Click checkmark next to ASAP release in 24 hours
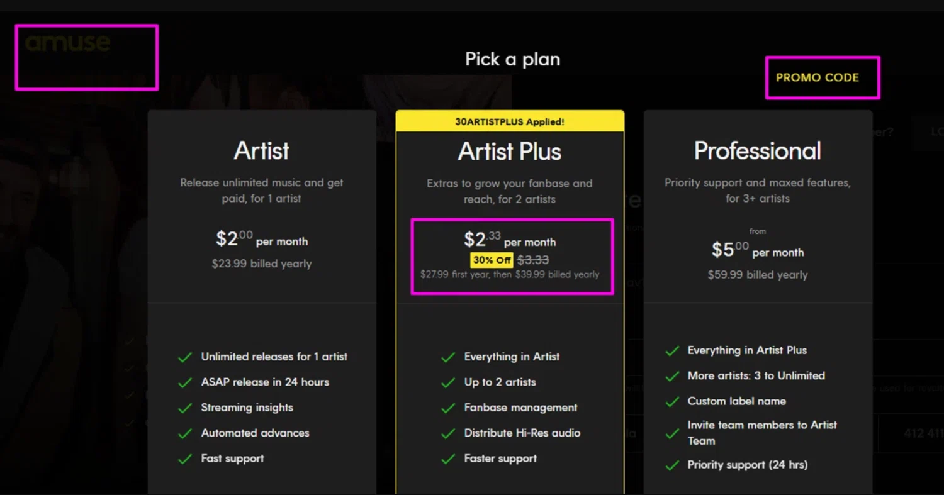 [x=185, y=382]
